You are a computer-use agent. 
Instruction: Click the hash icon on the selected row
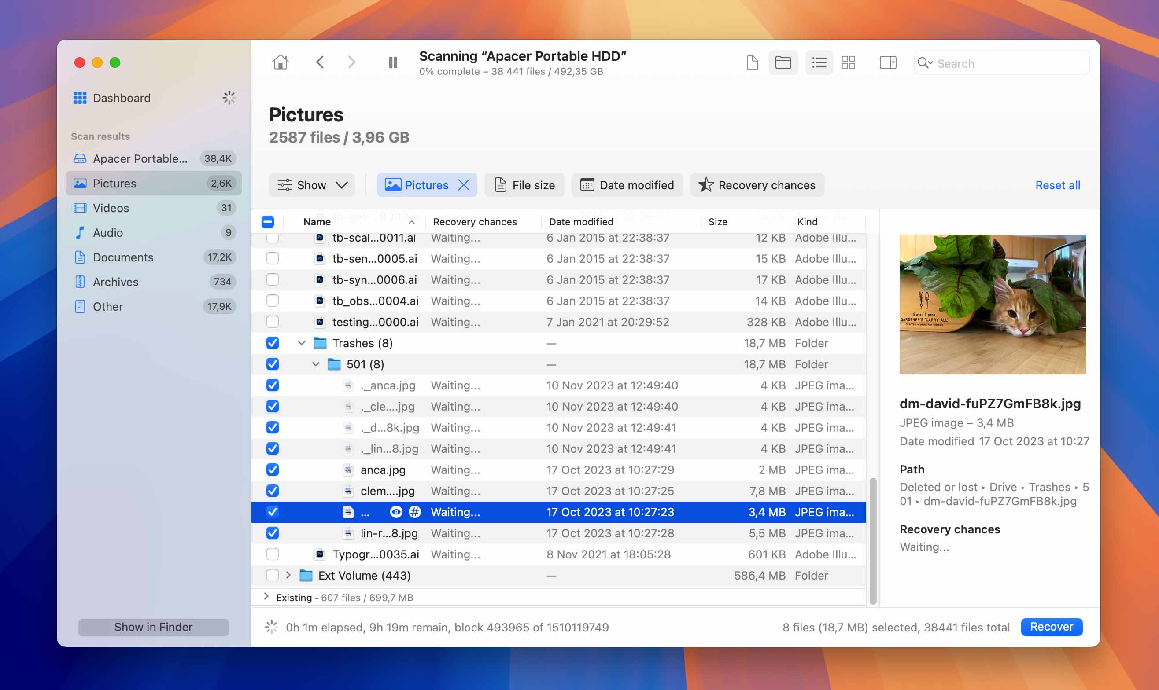coord(414,511)
